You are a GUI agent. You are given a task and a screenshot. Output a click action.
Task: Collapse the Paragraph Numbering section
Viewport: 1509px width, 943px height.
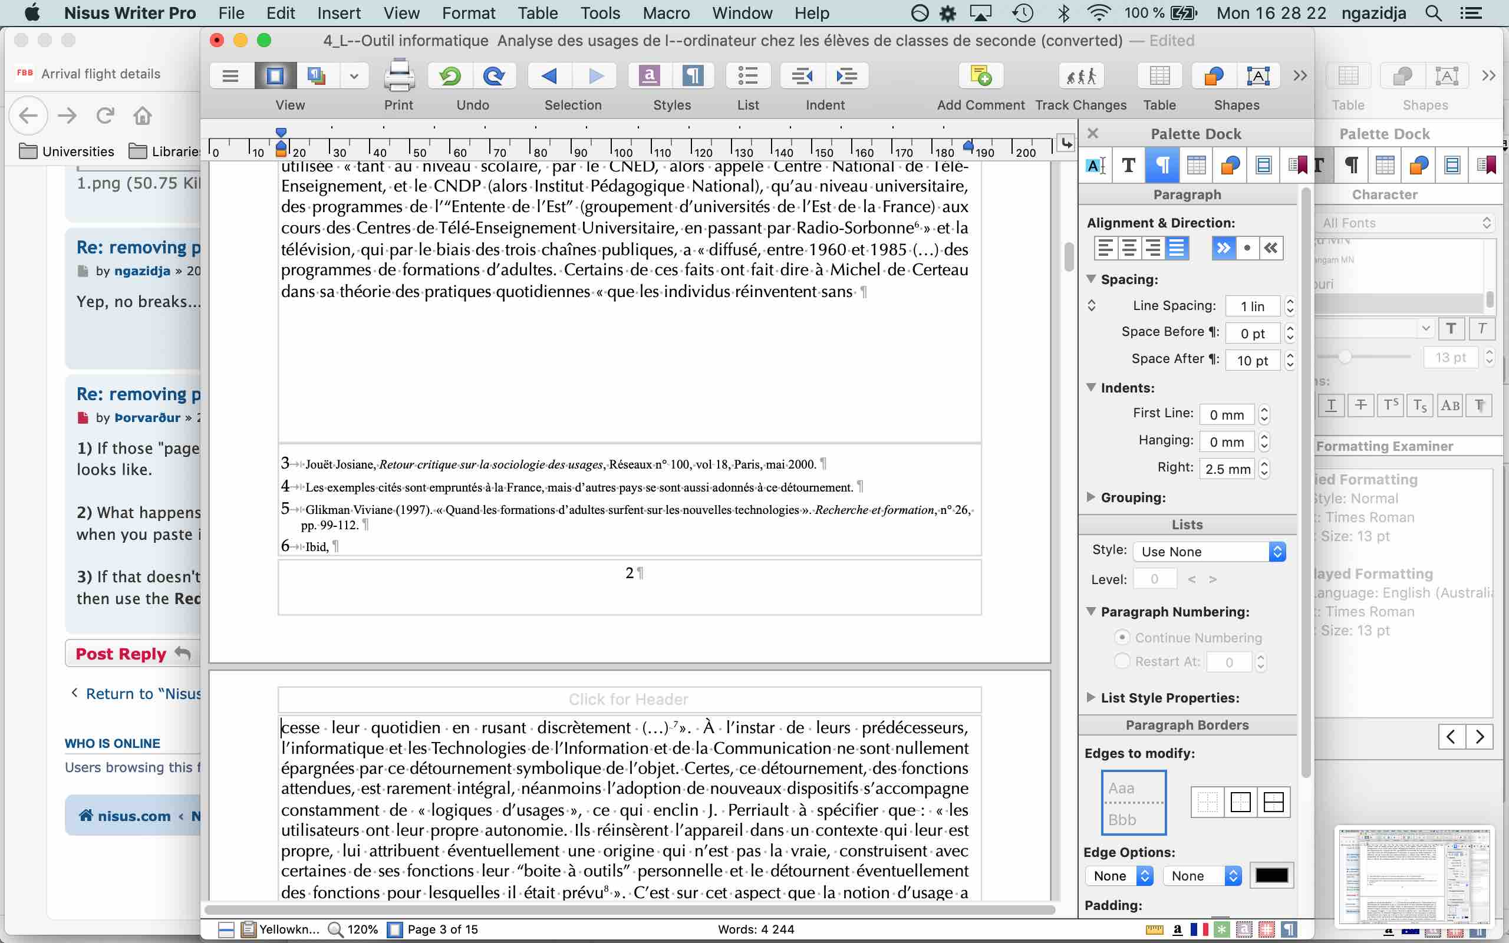1091,611
